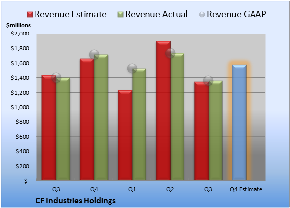Select the 'Revenue Estimate' legend label
Screen dimensions: 290x208
71,14
